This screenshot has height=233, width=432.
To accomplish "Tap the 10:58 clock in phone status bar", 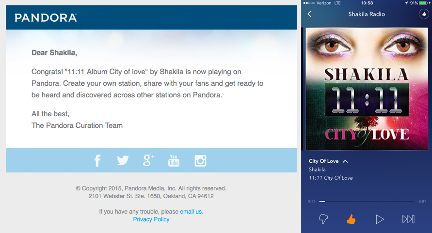I will [x=367, y=3].
